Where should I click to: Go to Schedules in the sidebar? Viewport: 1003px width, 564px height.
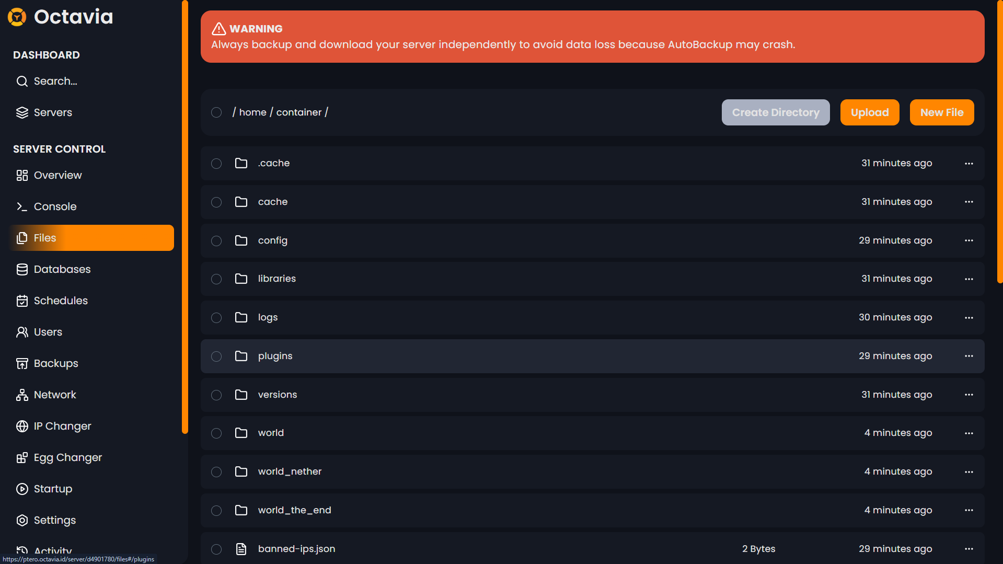tap(61, 301)
